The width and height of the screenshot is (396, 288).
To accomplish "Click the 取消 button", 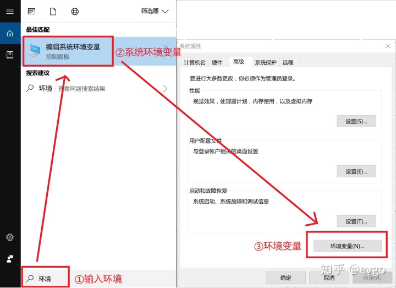I will click(329, 278).
